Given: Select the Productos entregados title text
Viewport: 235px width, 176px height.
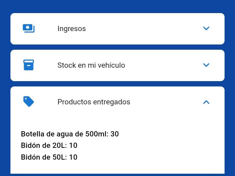Looking at the screenshot, I should pyautogui.click(x=94, y=102).
